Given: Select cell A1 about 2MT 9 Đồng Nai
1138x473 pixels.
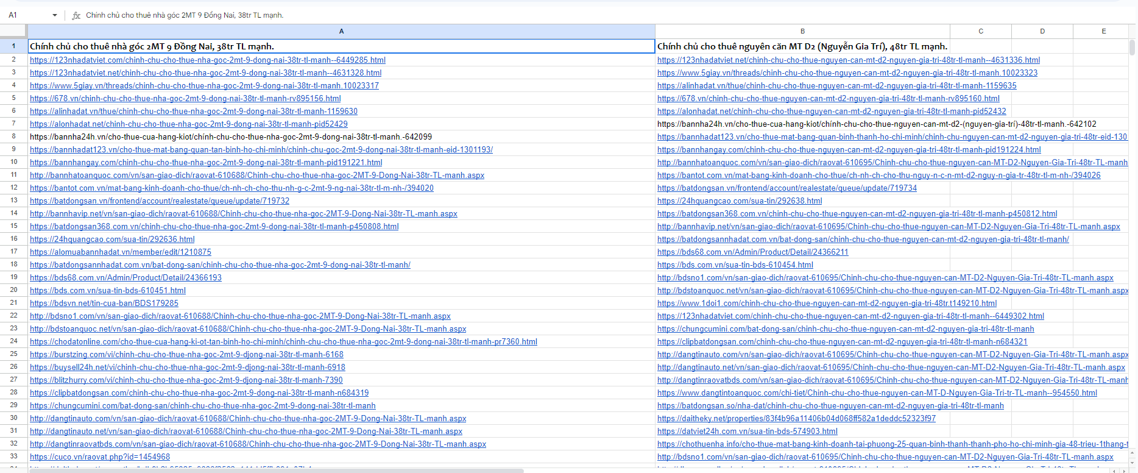Looking at the screenshot, I should click(341, 46).
